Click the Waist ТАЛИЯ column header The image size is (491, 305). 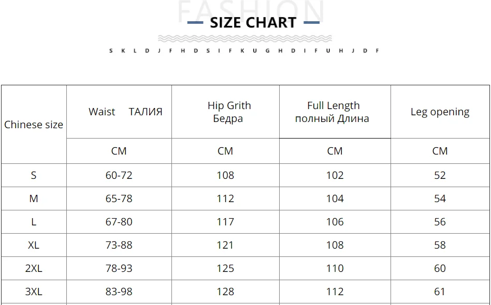pyautogui.click(x=125, y=112)
